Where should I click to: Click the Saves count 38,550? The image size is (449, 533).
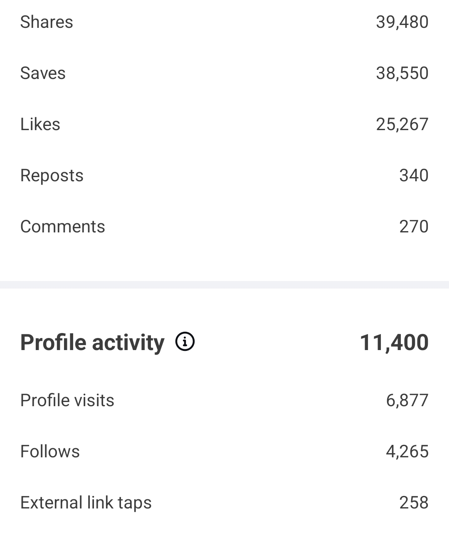(402, 73)
